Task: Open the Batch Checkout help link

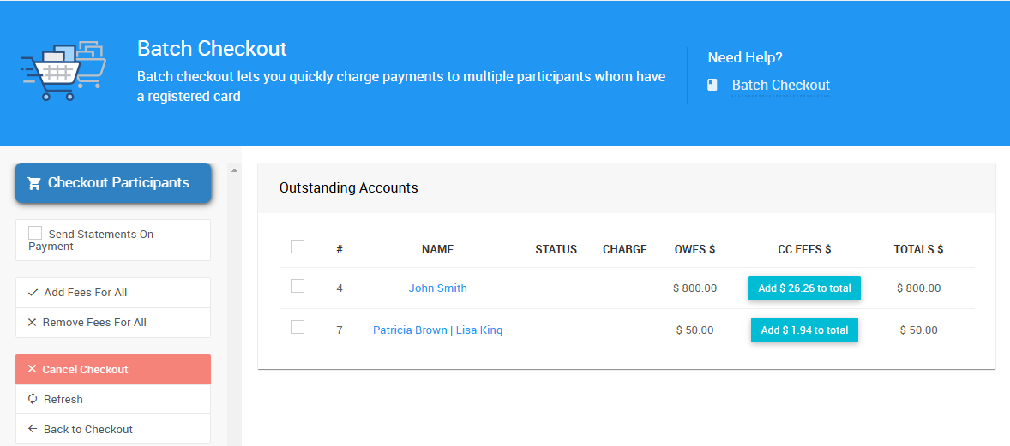Action: [x=780, y=85]
